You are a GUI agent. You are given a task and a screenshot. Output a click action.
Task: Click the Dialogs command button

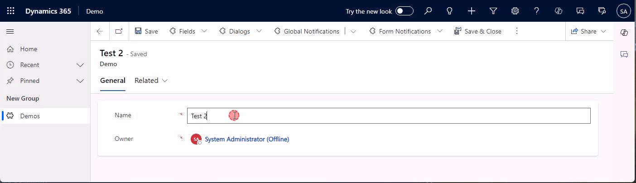(x=235, y=31)
